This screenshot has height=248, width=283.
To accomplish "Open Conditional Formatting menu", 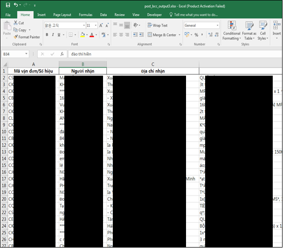I will pos(232,30).
